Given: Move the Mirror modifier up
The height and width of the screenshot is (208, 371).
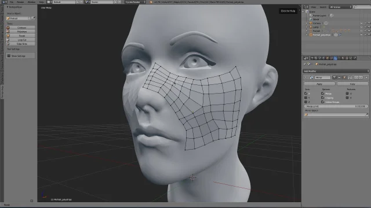Looking at the screenshot, I should tap(356, 77).
